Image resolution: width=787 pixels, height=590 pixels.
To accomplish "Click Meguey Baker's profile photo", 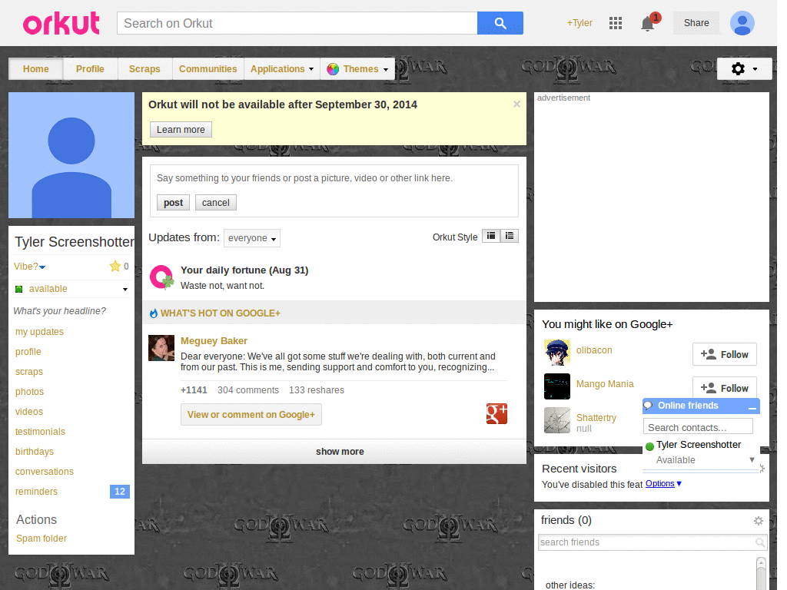I will [x=161, y=348].
